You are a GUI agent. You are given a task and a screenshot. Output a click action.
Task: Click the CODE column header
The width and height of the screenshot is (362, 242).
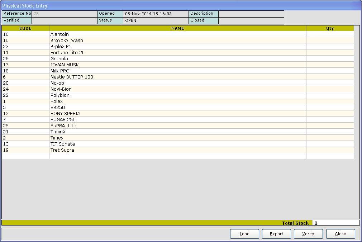pyautogui.click(x=25, y=28)
